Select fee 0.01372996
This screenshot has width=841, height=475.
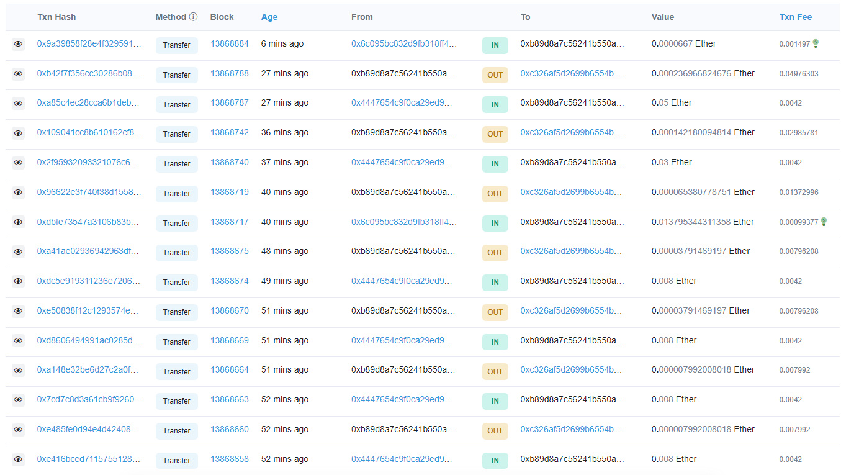[799, 192]
